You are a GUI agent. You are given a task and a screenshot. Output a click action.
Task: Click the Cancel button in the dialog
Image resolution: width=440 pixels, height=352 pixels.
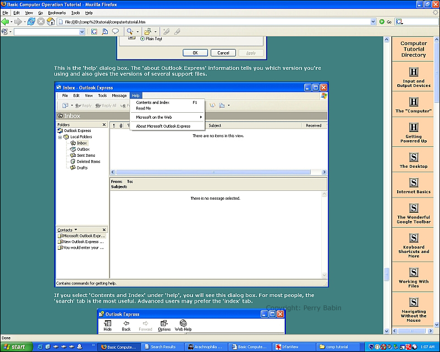tap(223, 53)
